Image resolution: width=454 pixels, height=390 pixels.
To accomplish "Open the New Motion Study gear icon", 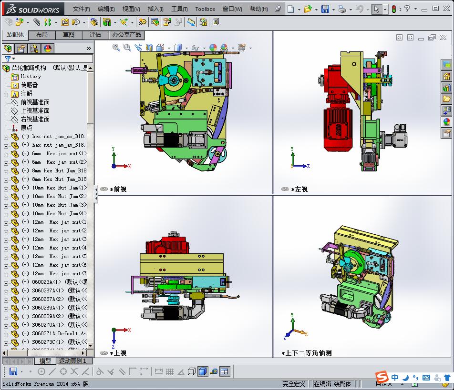I will pyautogui.click(x=143, y=22).
